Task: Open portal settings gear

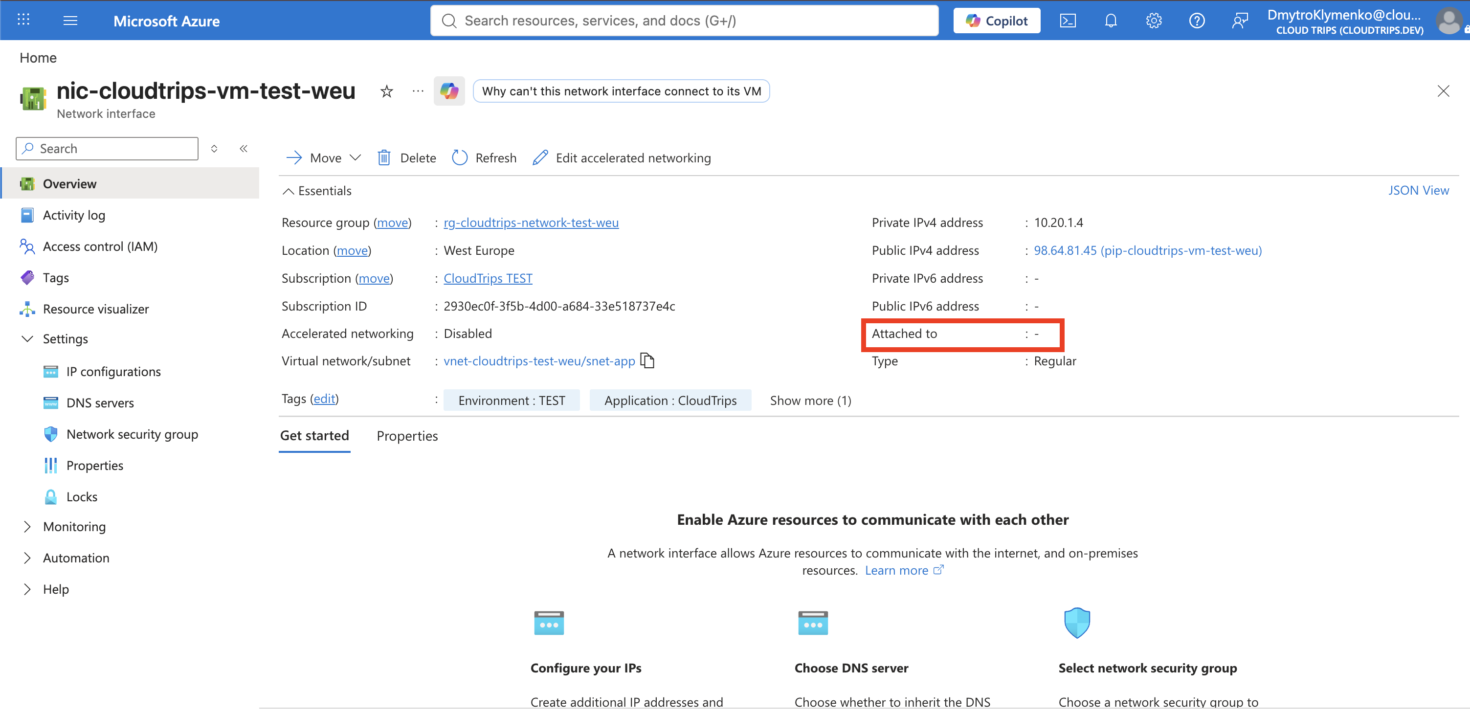Action: (1153, 21)
